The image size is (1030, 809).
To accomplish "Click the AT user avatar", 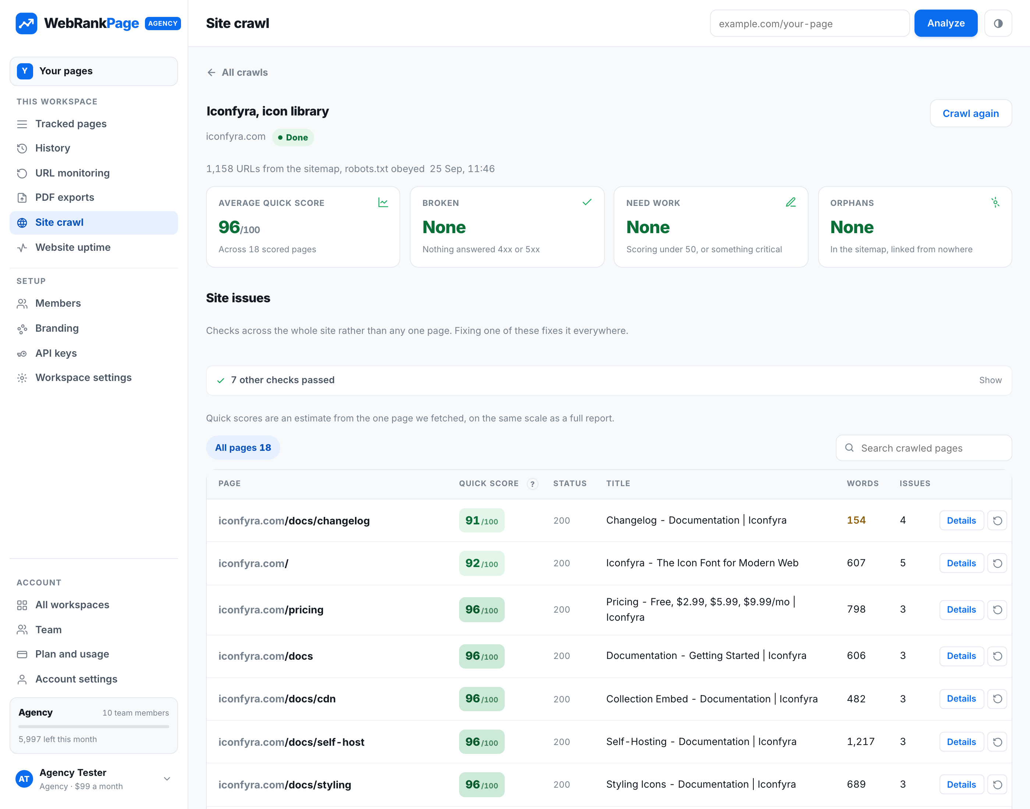I will coord(24,779).
